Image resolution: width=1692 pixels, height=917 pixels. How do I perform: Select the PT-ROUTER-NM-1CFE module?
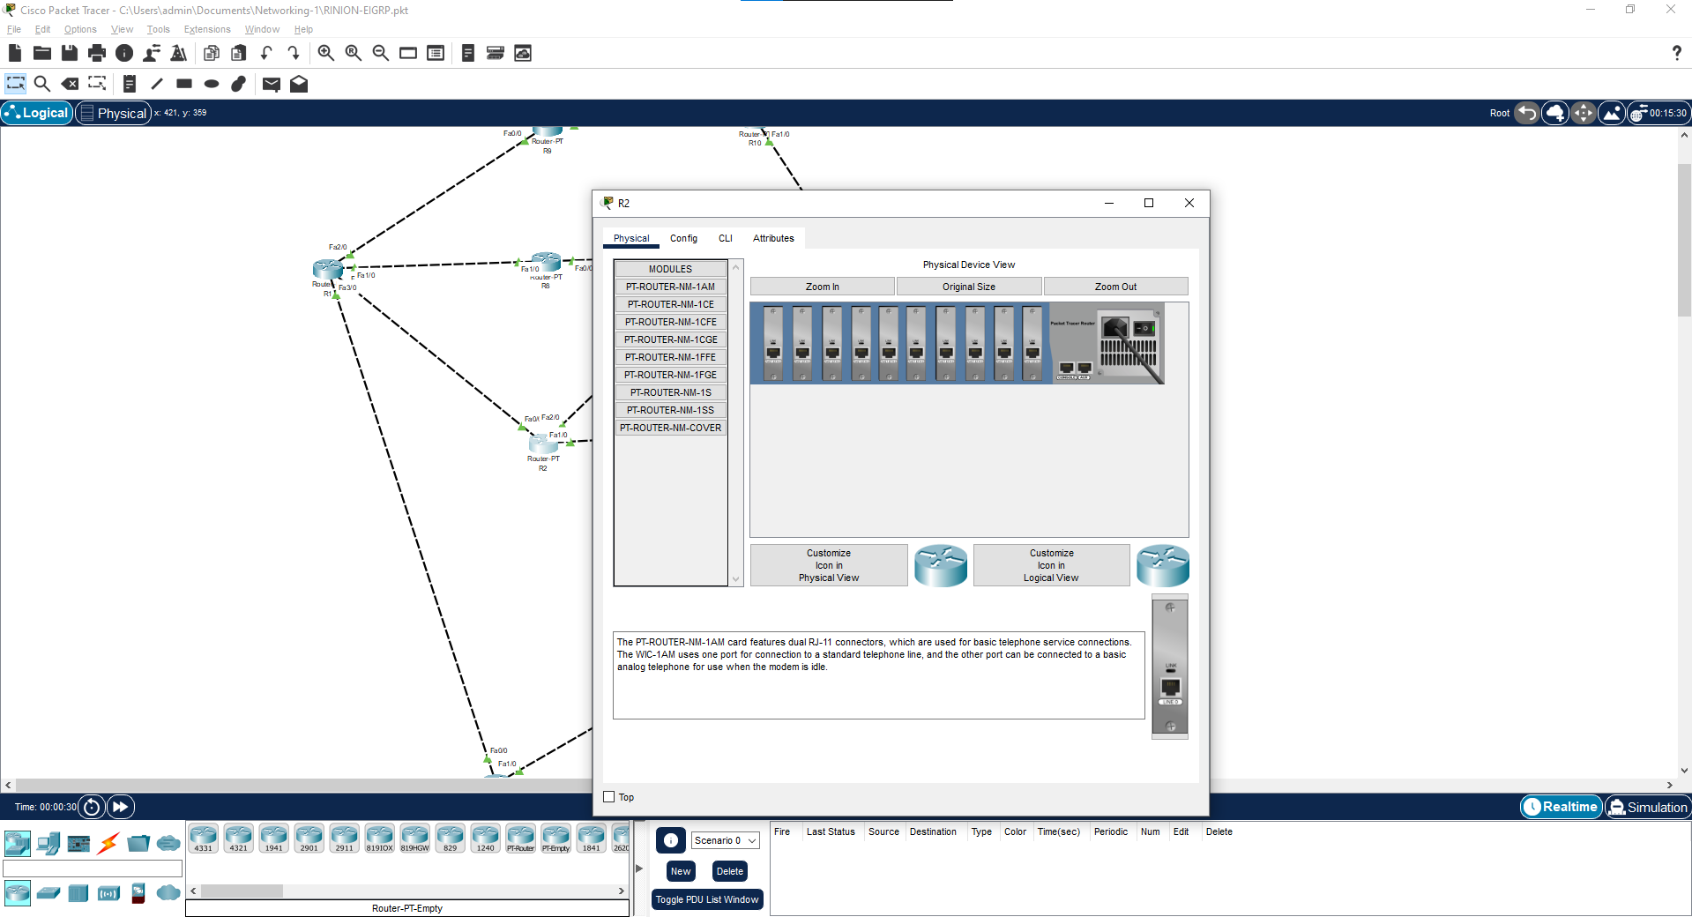click(671, 322)
